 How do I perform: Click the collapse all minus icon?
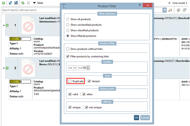pyautogui.click(x=28, y=3)
